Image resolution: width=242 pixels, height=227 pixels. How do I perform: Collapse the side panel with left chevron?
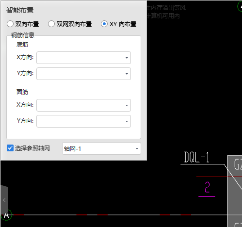[x=4, y=200]
